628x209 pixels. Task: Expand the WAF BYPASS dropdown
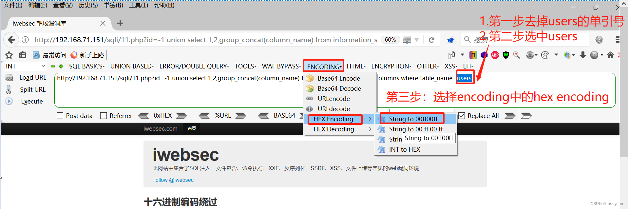pos(281,66)
